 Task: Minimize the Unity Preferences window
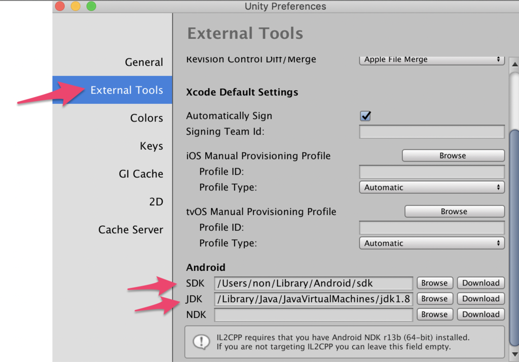(x=76, y=6)
